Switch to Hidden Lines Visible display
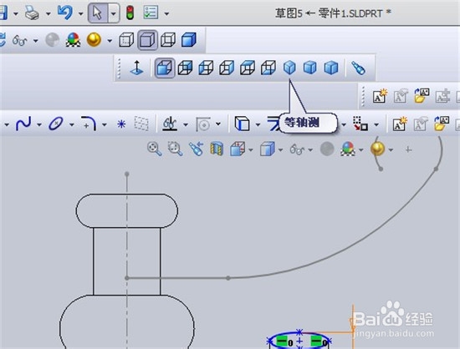 click(x=126, y=40)
